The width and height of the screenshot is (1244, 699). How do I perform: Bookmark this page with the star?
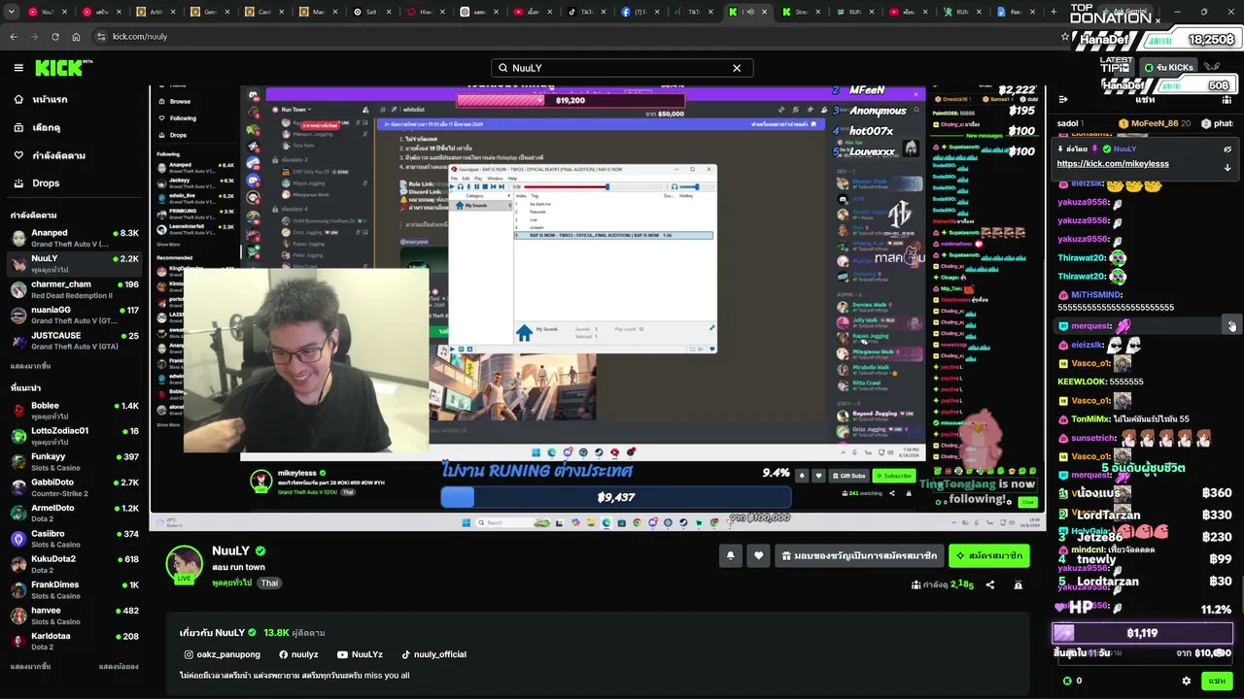point(1065,37)
